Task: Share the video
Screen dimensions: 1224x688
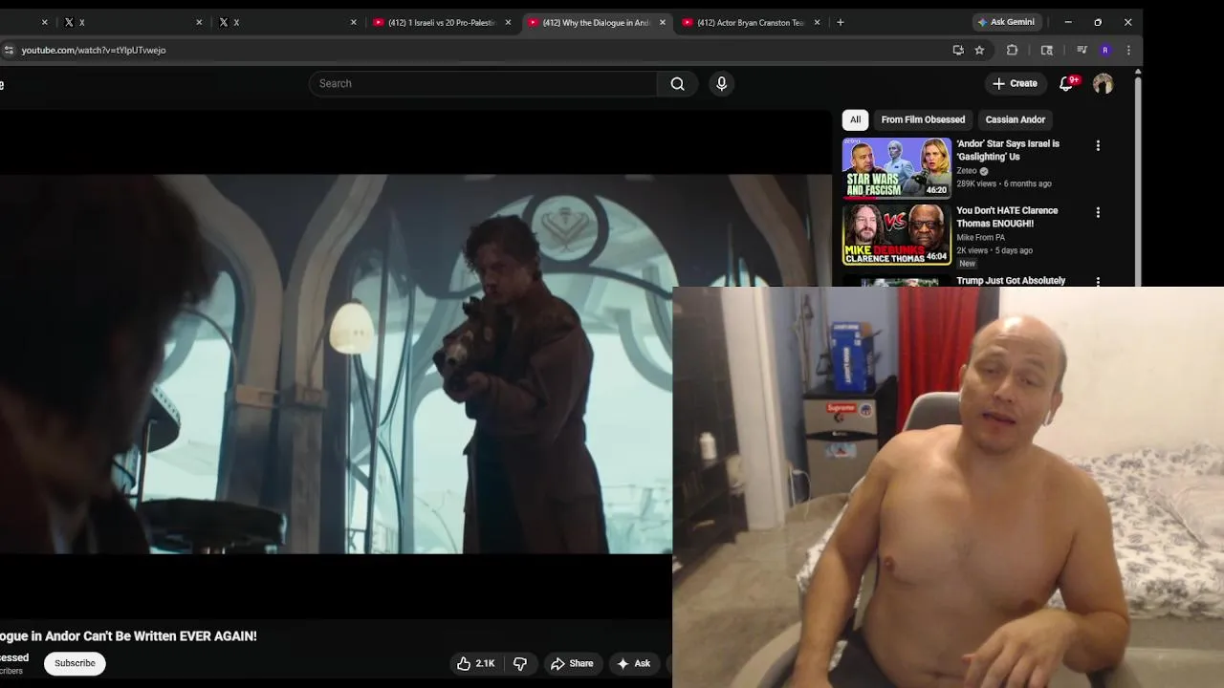Action: [x=572, y=663]
